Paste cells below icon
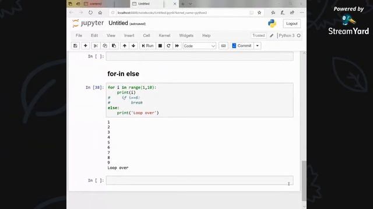 [x=114, y=46]
